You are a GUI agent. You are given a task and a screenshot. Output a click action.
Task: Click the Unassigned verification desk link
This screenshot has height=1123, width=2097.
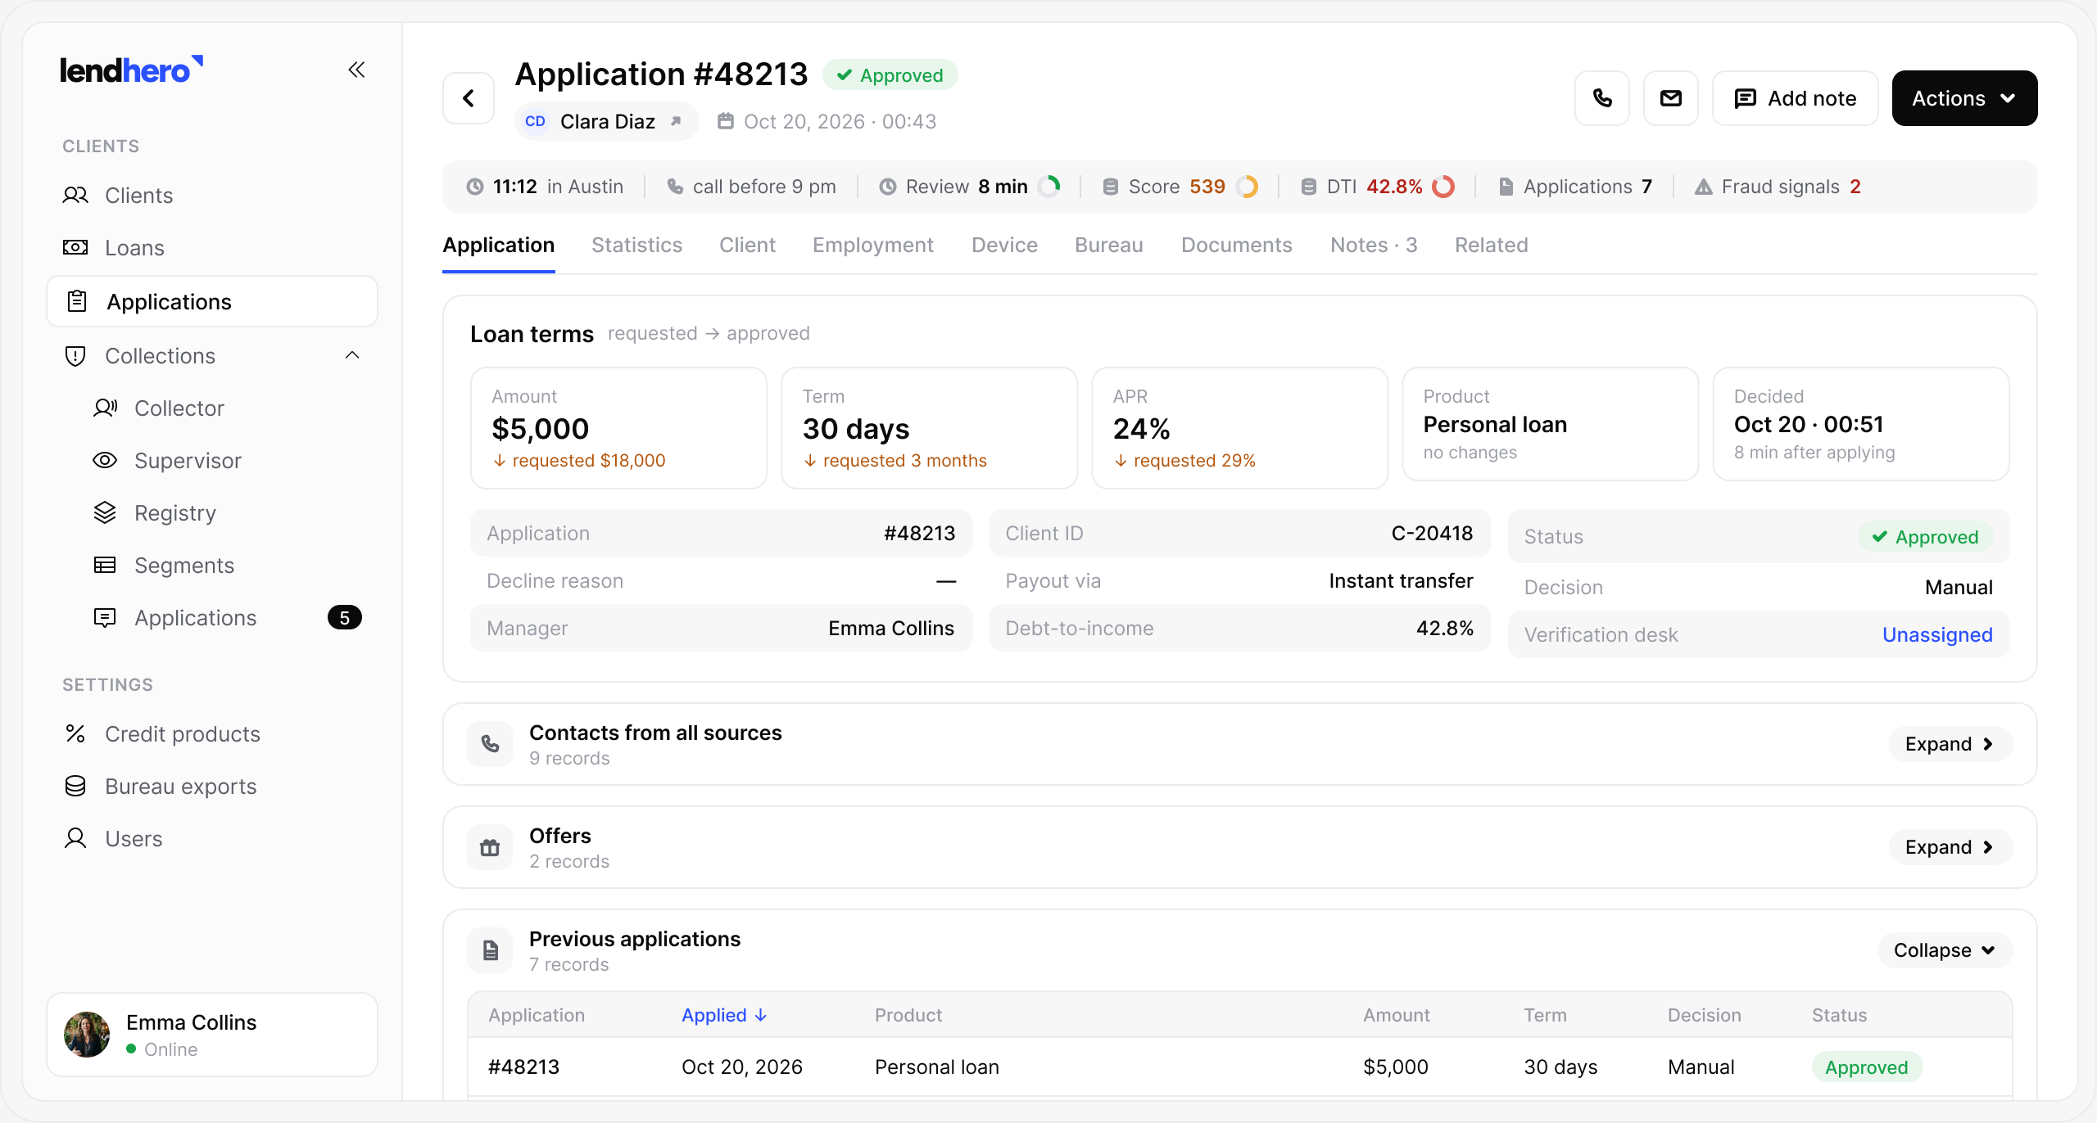coord(1937,634)
